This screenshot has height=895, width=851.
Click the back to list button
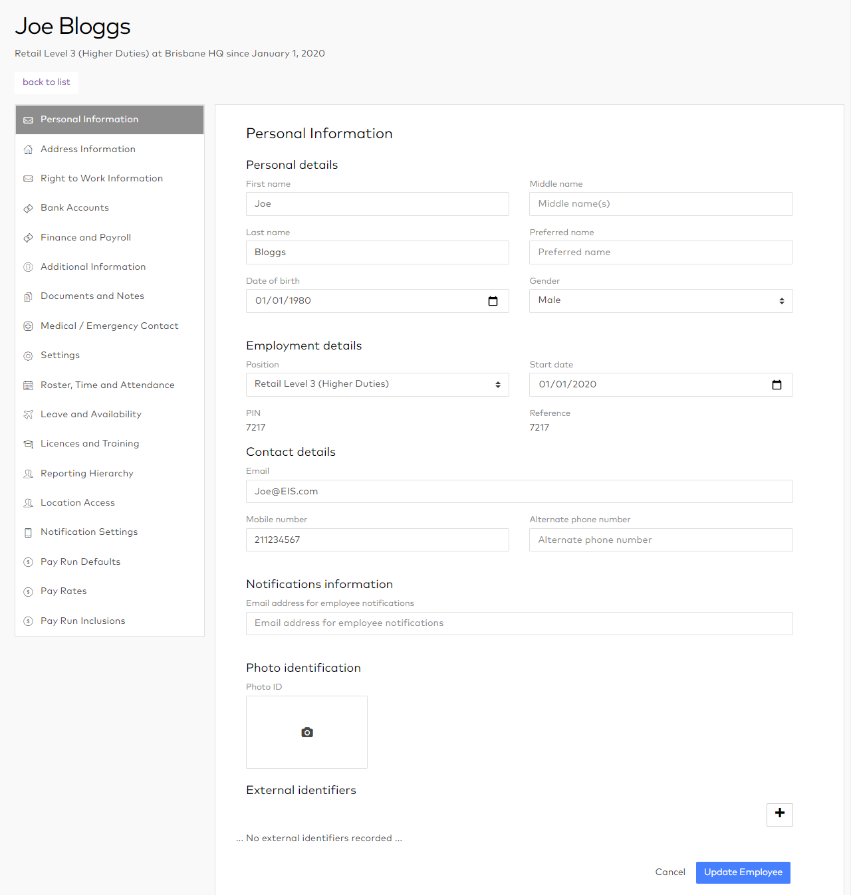click(x=46, y=82)
